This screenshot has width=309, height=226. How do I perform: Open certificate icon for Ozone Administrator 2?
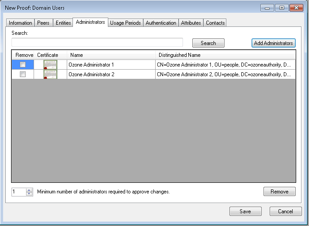pyautogui.click(x=50, y=74)
